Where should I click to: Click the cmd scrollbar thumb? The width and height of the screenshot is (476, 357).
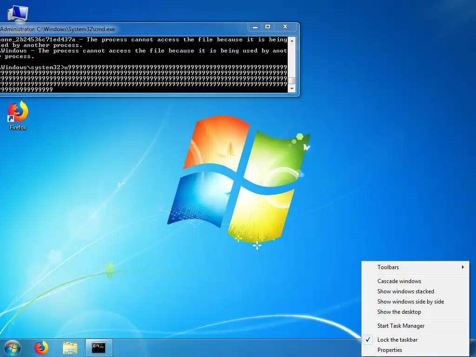click(x=292, y=80)
